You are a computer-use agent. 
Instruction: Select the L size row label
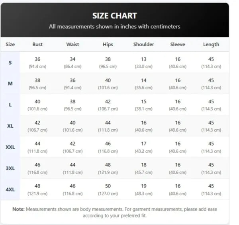10,105
